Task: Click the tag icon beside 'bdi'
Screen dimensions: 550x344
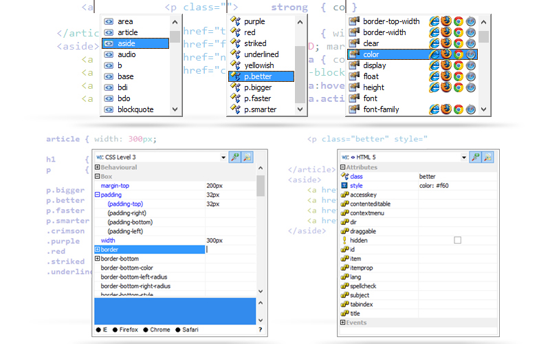Action: 109,87
